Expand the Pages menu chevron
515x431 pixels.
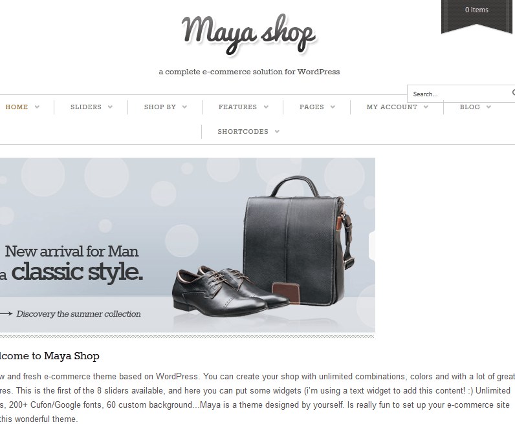click(333, 107)
